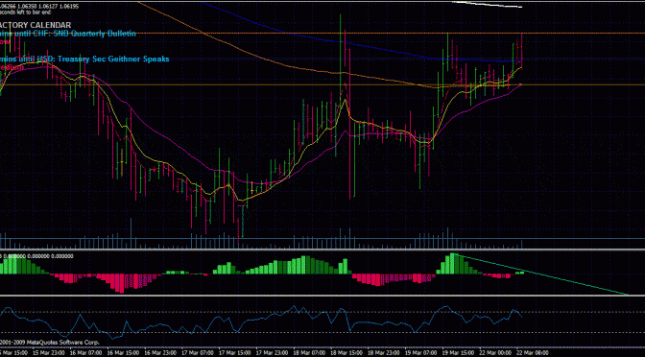Click the '16 Mar 15:00' time axis label
Image resolution: width=645 pixels, height=357 pixels.
(x=123, y=353)
